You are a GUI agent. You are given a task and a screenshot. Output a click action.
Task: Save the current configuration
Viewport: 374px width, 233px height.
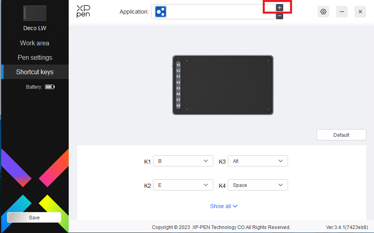(x=34, y=217)
